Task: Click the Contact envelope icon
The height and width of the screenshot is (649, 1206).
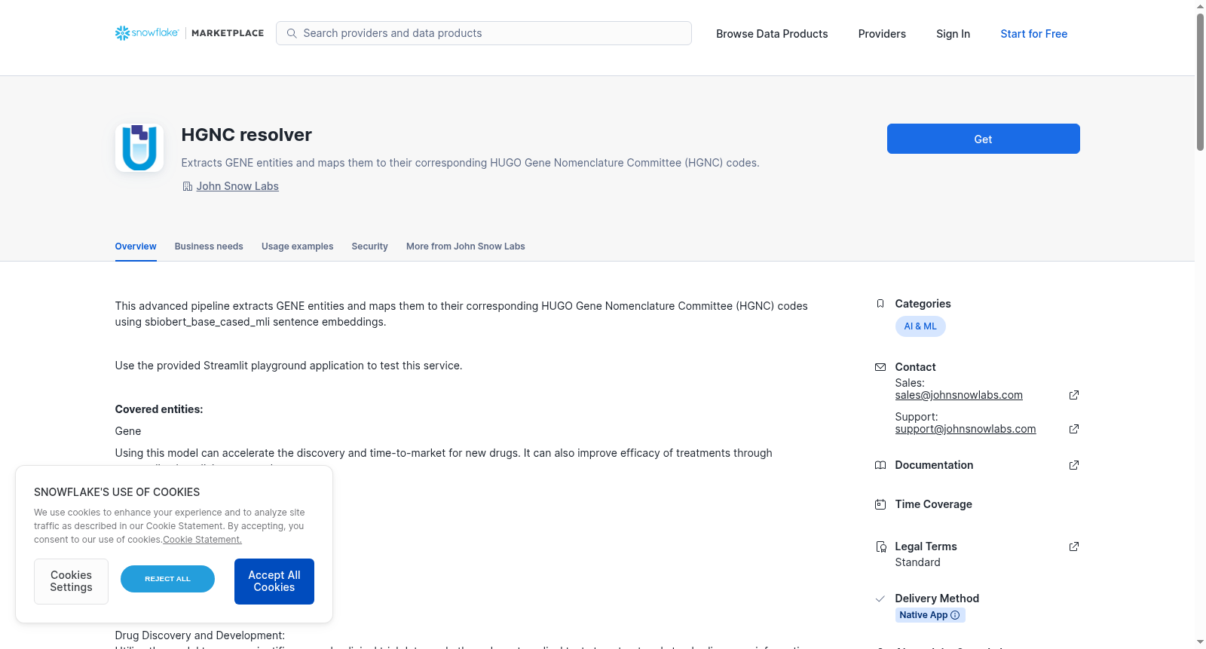Action: 880,367
